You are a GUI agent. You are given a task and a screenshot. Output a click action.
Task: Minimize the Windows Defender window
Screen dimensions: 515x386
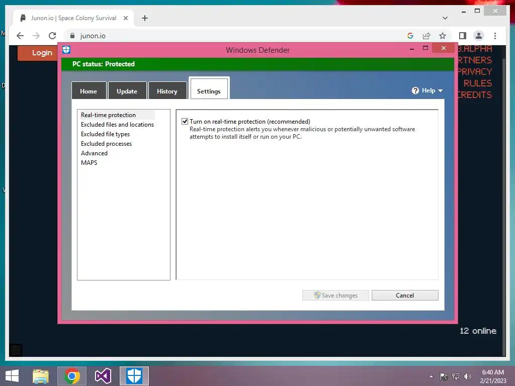coord(411,49)
